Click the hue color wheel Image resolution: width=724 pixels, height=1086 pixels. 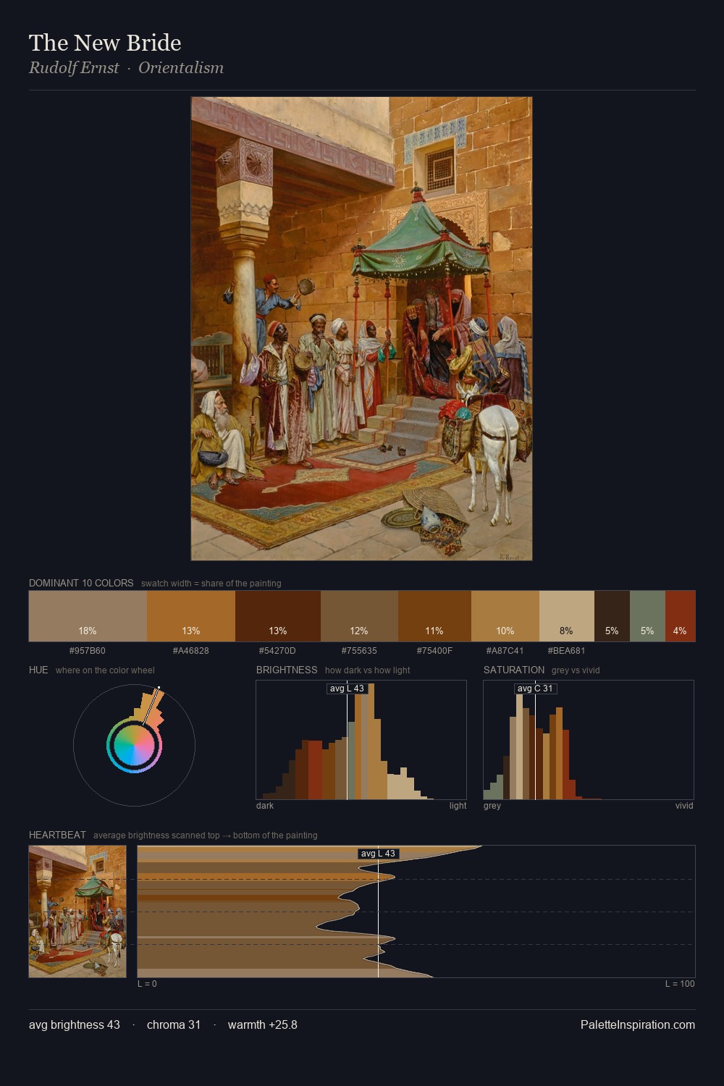click(134, 745)
